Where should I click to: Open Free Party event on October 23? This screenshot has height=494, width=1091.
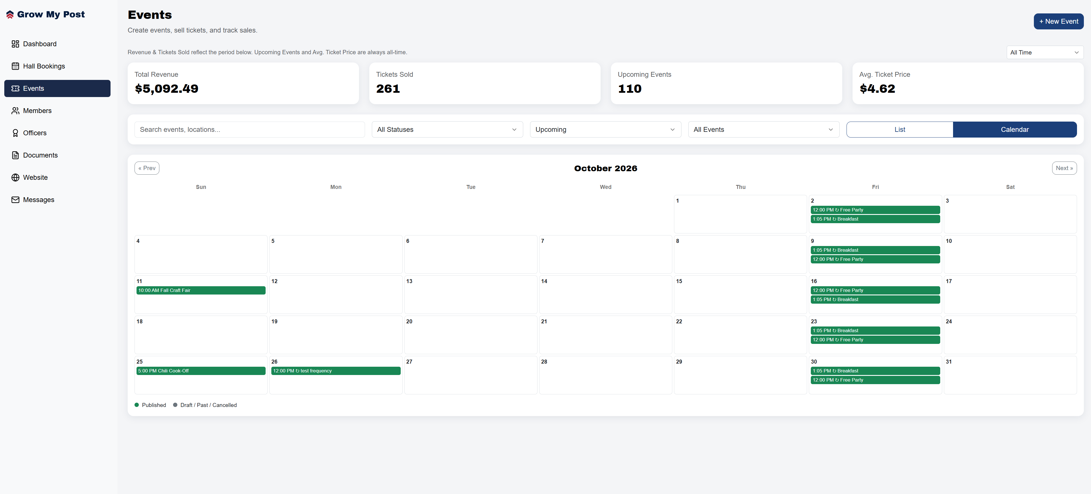(x=875, y=340)
